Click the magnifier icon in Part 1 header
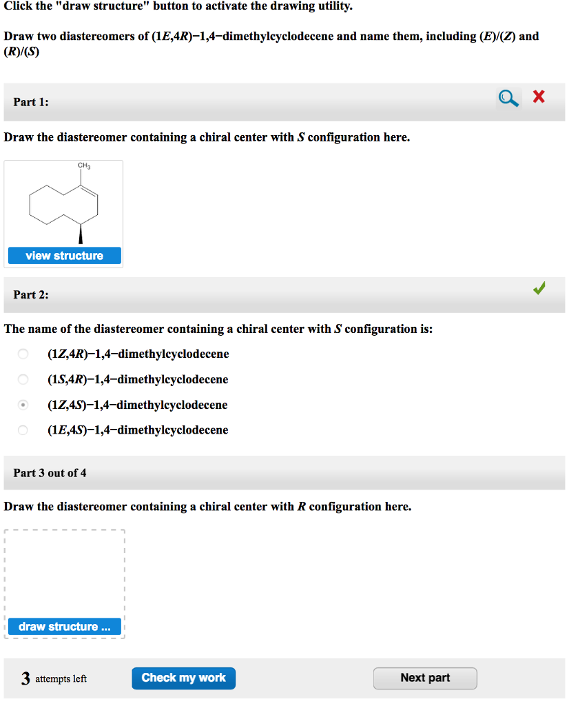Image resolution: width=569 pixels, height=706 pixels. pyautogui.click(x=508, y=99)
